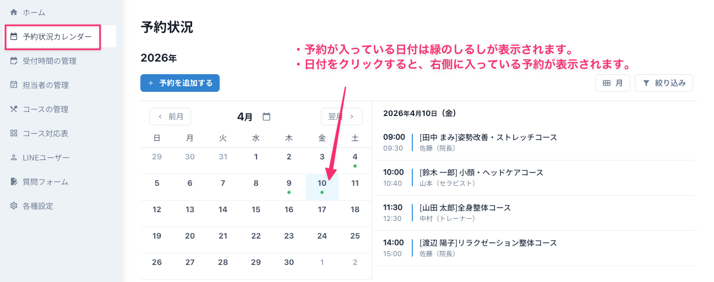Select April 4 on the calendar
Image resolution: width=714 pixels, height=282 pixels.
[355, 157]
